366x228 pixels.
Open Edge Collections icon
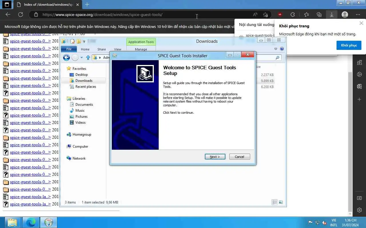tap(319, 15)
